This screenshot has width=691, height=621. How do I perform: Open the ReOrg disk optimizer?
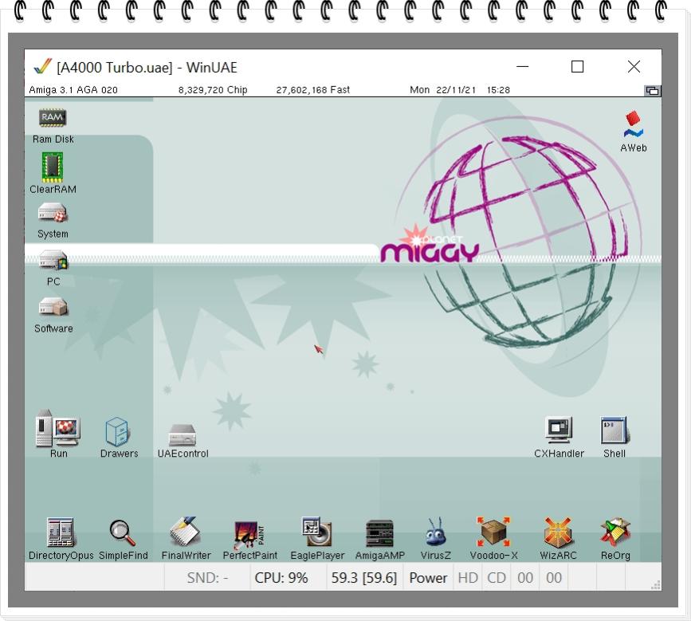614,531
